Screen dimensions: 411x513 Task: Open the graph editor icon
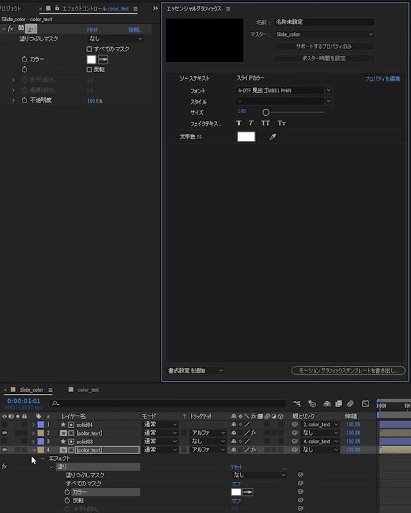[x=365, y=404]
